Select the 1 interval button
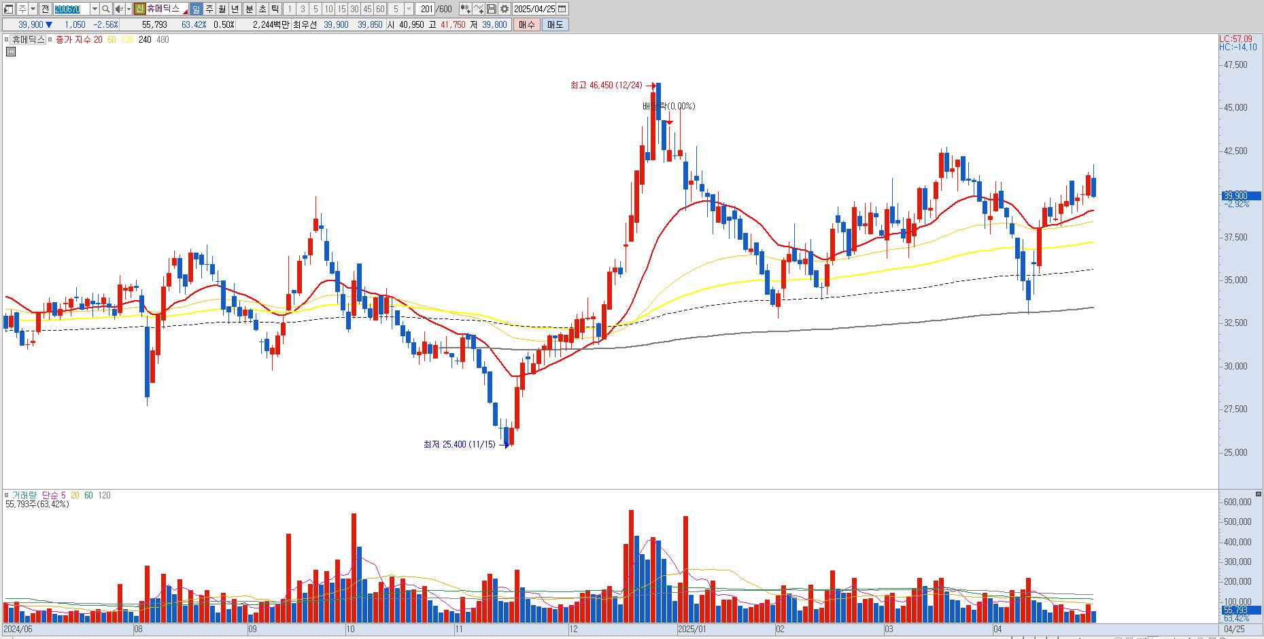Viewport: 1264px width, 639px height. pyautogui.click(x=289, y=9)
